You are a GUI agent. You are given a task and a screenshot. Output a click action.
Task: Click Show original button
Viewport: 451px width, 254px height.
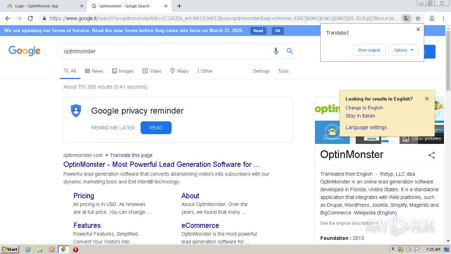[369, 50]
